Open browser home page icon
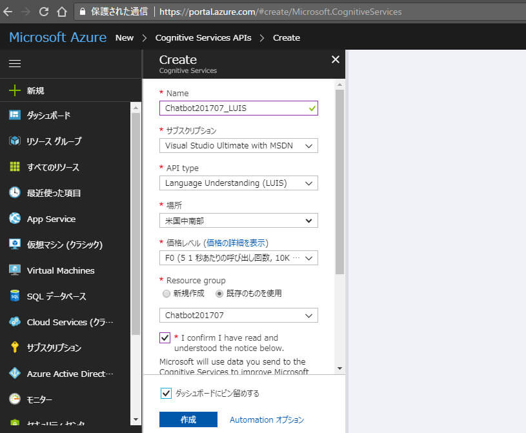 pyautogui.click(x=62, y=12)
